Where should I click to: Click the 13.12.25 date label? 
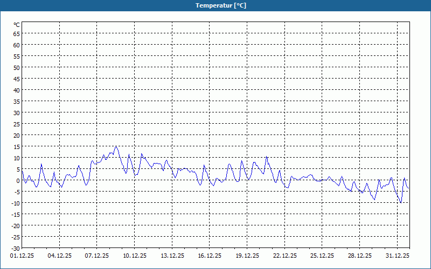[x=172, y=256]
